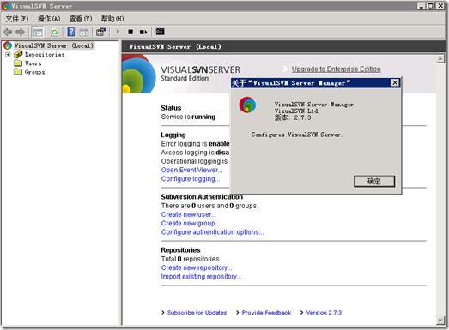Click the Create new user link

point(188,214)
